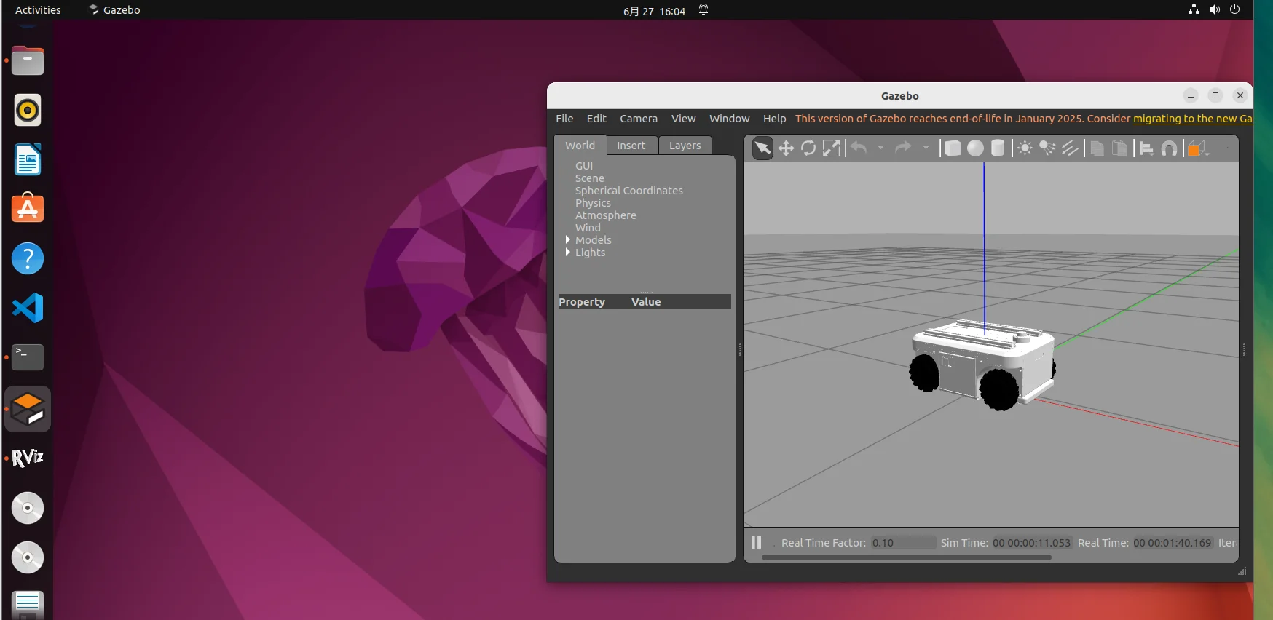Add a point light
The image size is (1273, 620).
[x=1025, y=148]
